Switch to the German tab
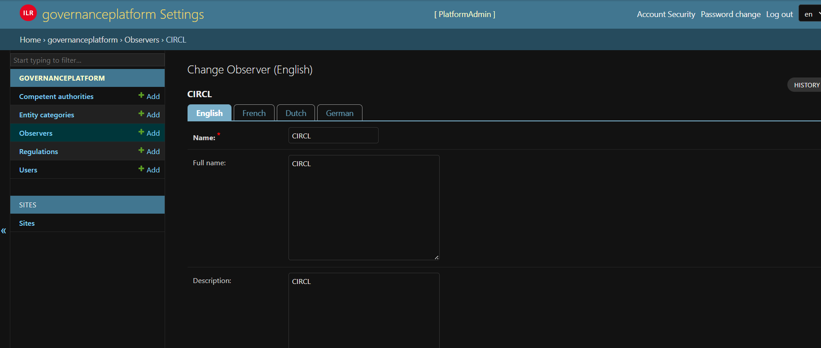Screen dimensions: 821x348 pyautogui.click(x=340, y=113)
